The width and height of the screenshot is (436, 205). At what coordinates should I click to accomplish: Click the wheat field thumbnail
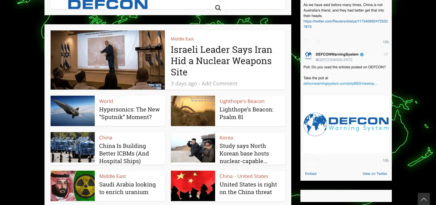193,111
